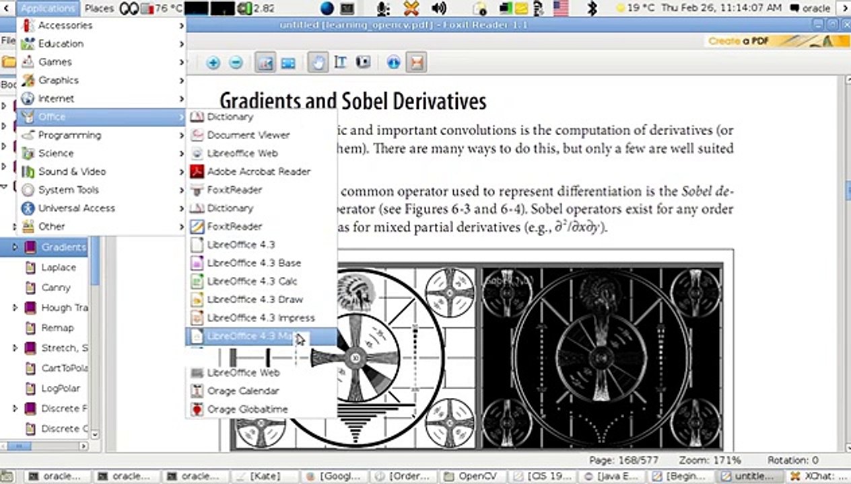
Task: Click the bookmarks scrollbar down arrow
Action: (95, 436)
